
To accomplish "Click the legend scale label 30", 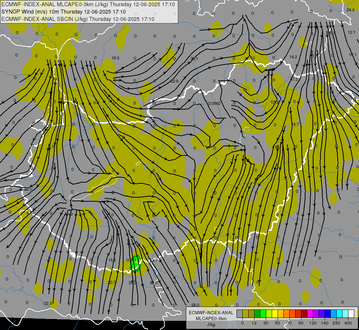I will [265, 323].
